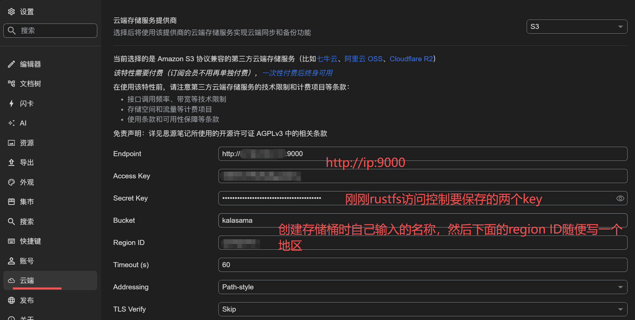This screenshot has width=635, height=320.
Task: Open the 阿里云 OSS link
Action: click(363, 59)
